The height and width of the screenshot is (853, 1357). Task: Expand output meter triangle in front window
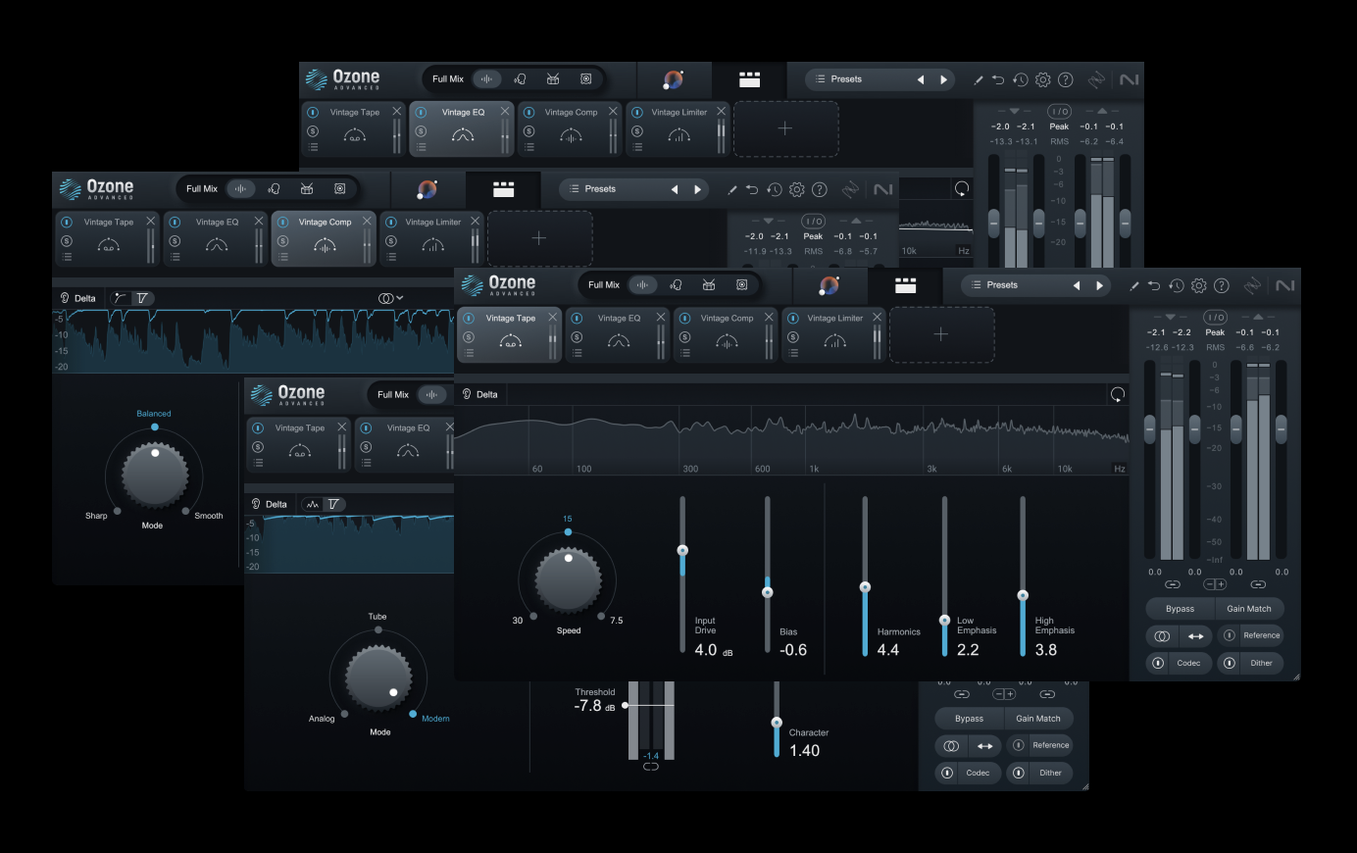1258,317
